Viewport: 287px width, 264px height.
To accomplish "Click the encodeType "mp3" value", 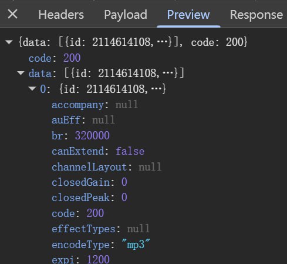I will coord(136,245).
